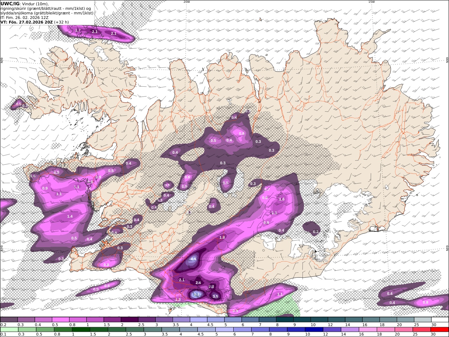Click the 30 label in the lower rain legend row
Viewport: 449px width, 337px height.
click(433, 335)
